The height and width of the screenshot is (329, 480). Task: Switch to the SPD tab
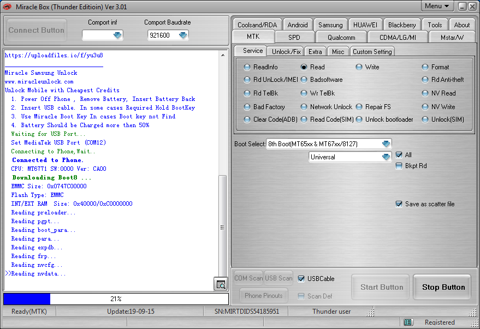coord(294,37)
